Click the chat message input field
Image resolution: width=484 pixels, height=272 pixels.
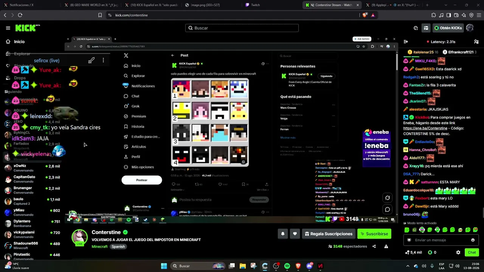pyautogui.click(x=441, y=240)
